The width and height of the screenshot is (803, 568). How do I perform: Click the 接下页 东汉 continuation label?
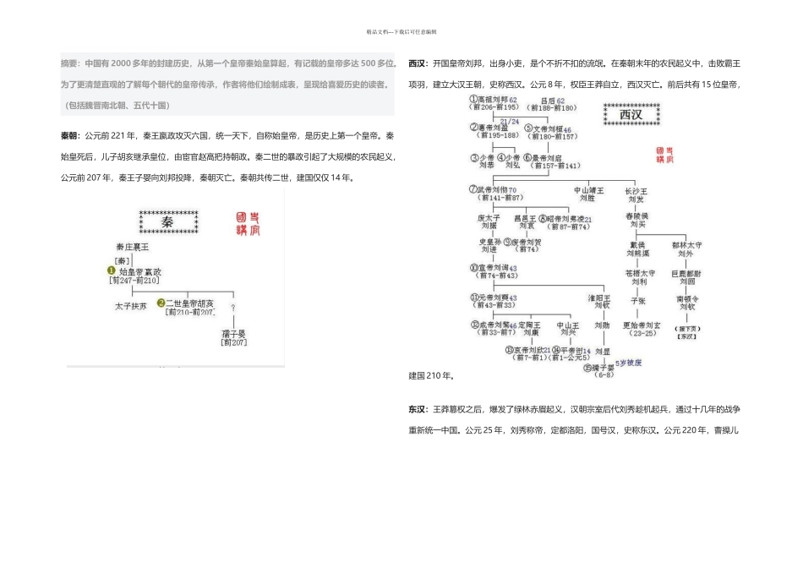687,332
